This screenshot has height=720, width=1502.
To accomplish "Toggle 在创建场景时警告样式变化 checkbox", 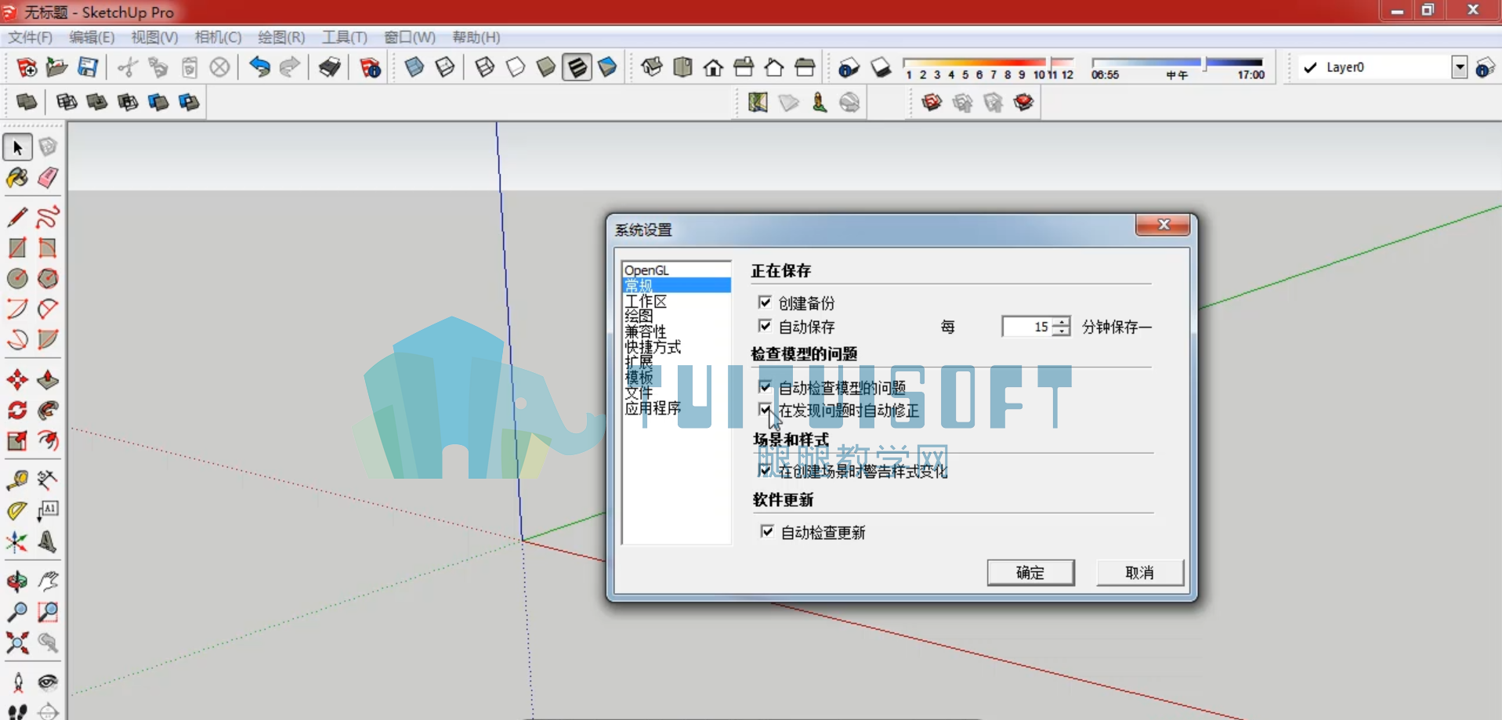I will 765,470.
